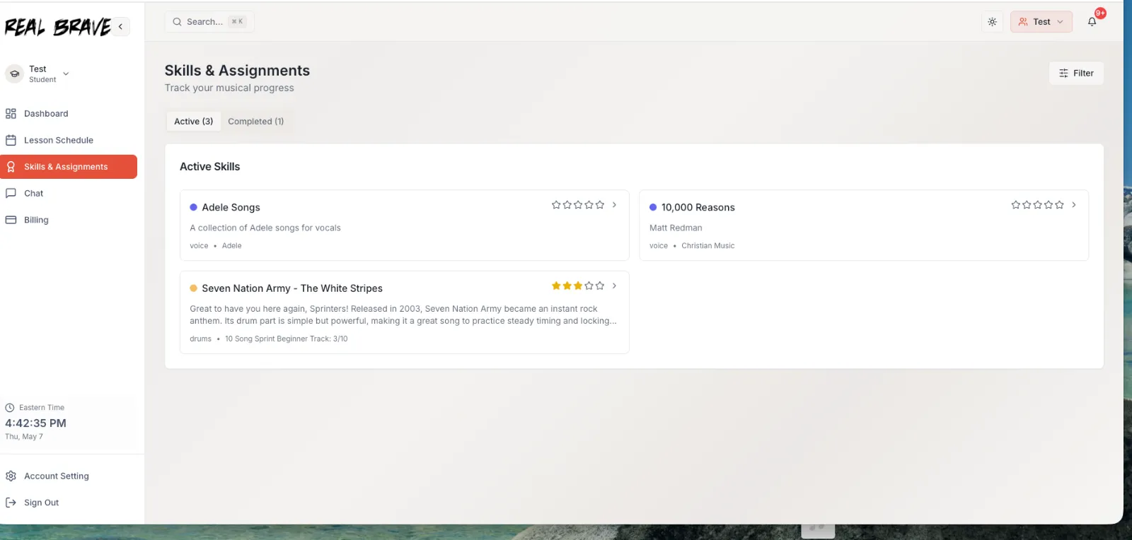Click the red 9+ notification badge

tap(1100, 13)
